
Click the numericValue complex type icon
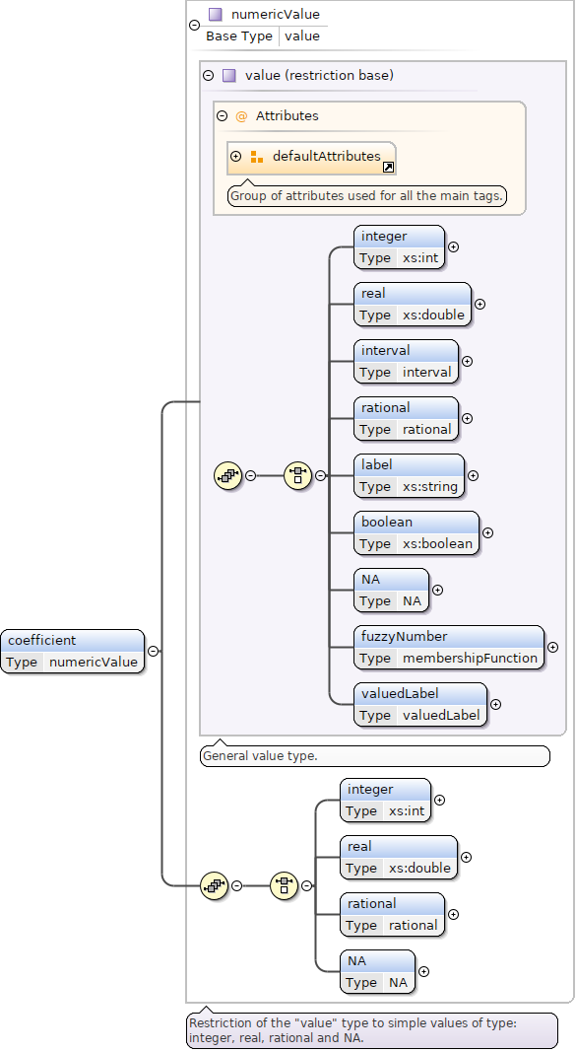tap(215, 14)
